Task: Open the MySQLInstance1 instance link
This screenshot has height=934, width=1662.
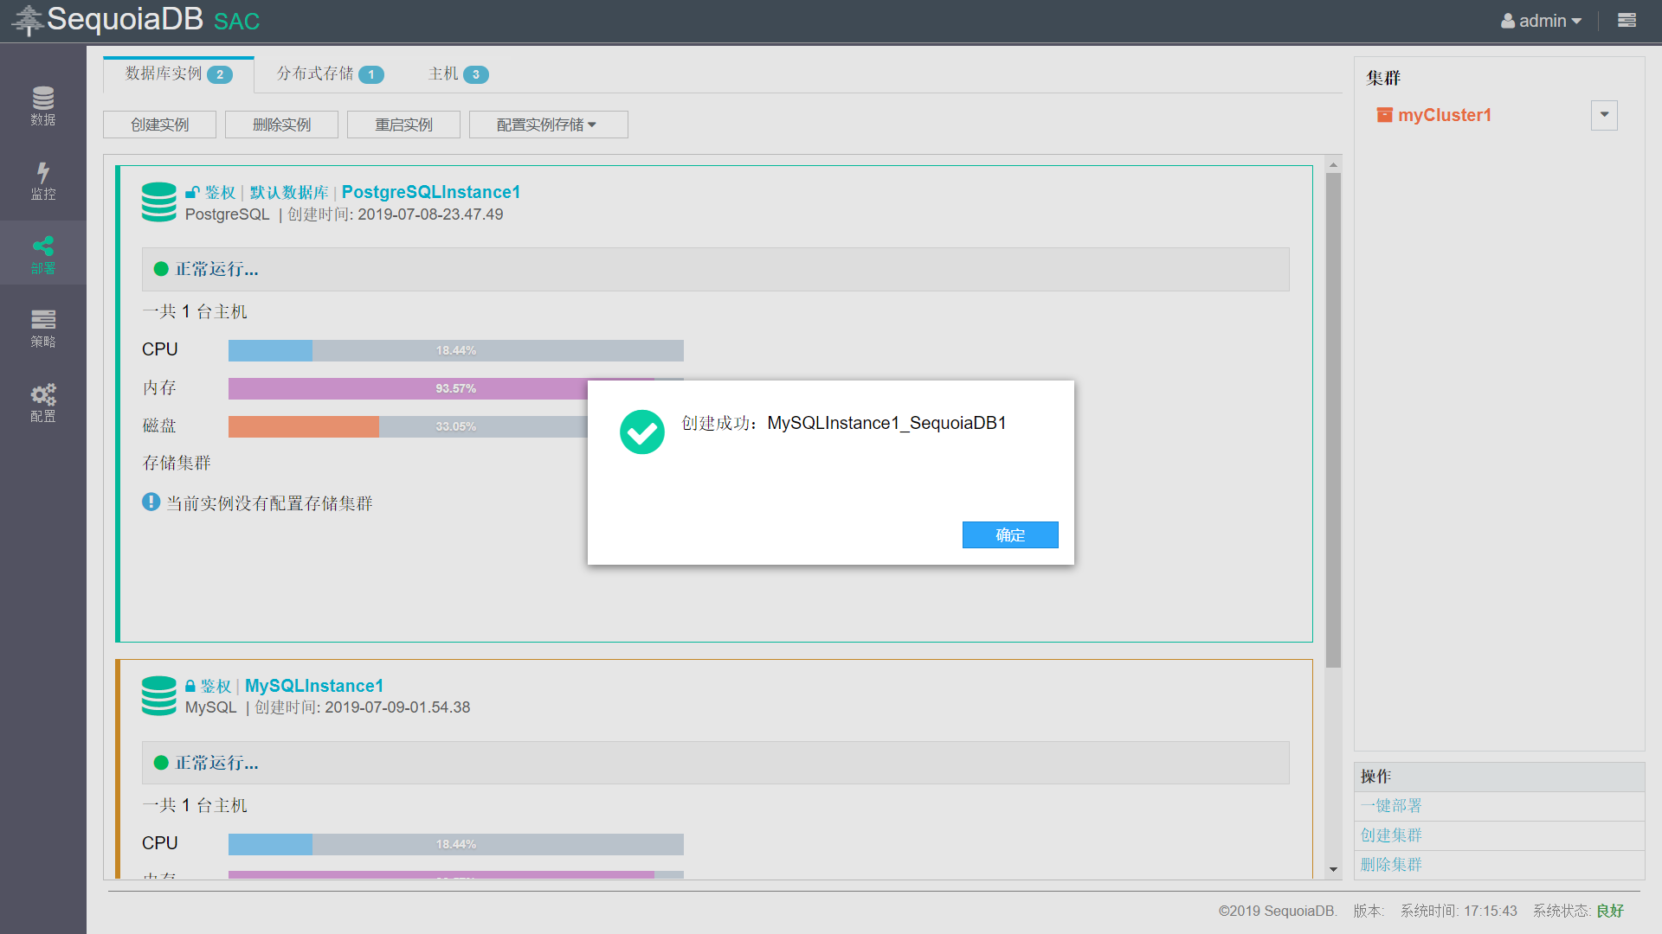Action: pos(314,686)
